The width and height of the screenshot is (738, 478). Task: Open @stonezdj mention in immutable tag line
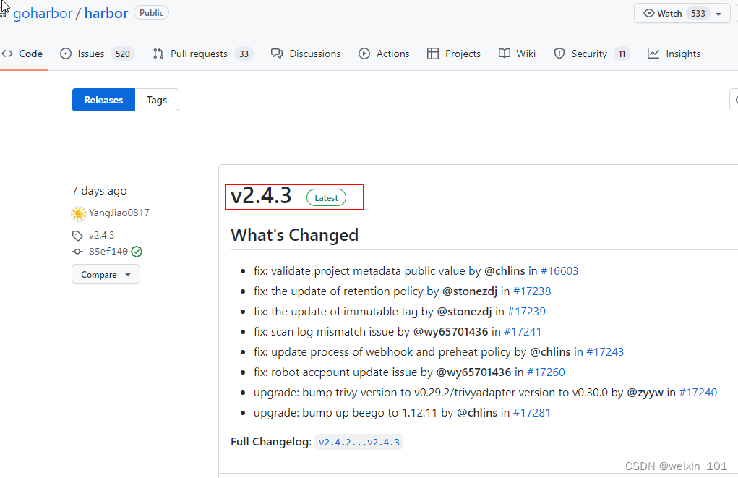[465, 311]
